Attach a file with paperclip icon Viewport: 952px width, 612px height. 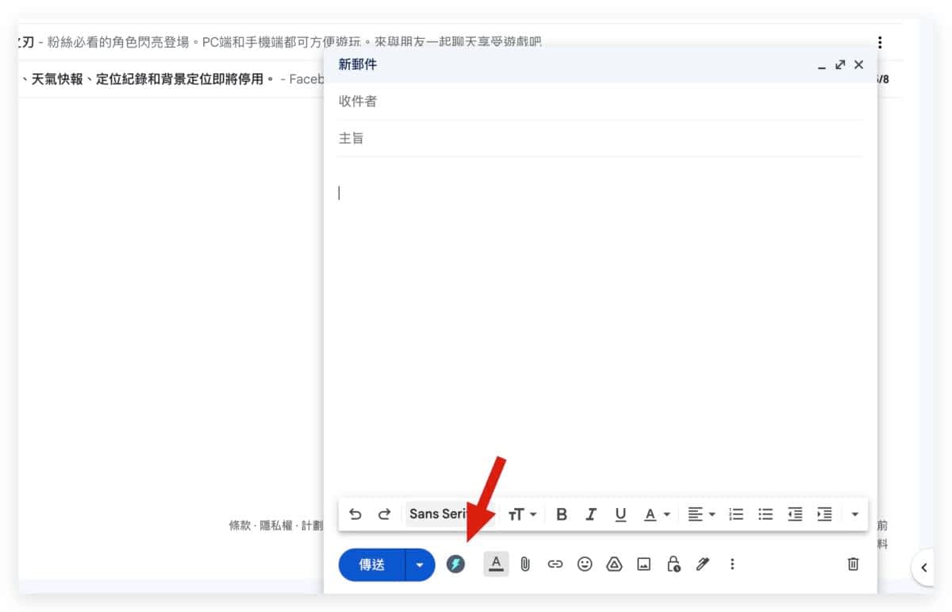pos(525,564)
